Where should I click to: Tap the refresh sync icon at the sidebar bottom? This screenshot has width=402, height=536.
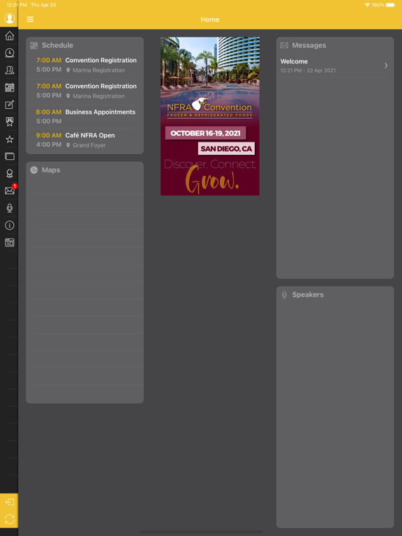point(9,519)
